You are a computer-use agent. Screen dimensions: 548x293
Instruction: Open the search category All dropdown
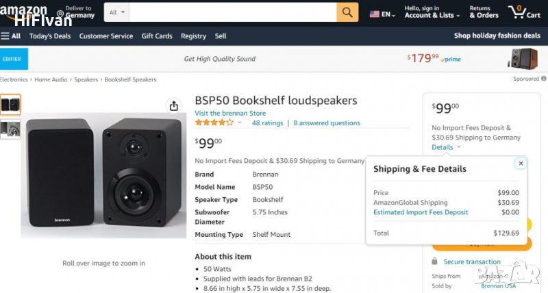pyautogui.click(x=116, y=12)
